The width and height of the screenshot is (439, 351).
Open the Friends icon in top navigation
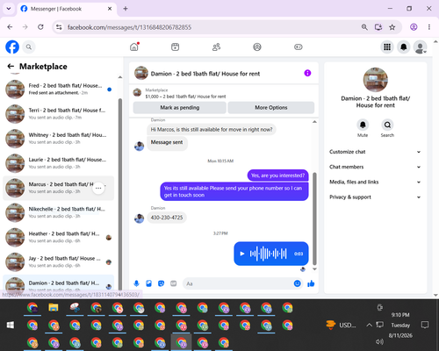pos(216,47)
